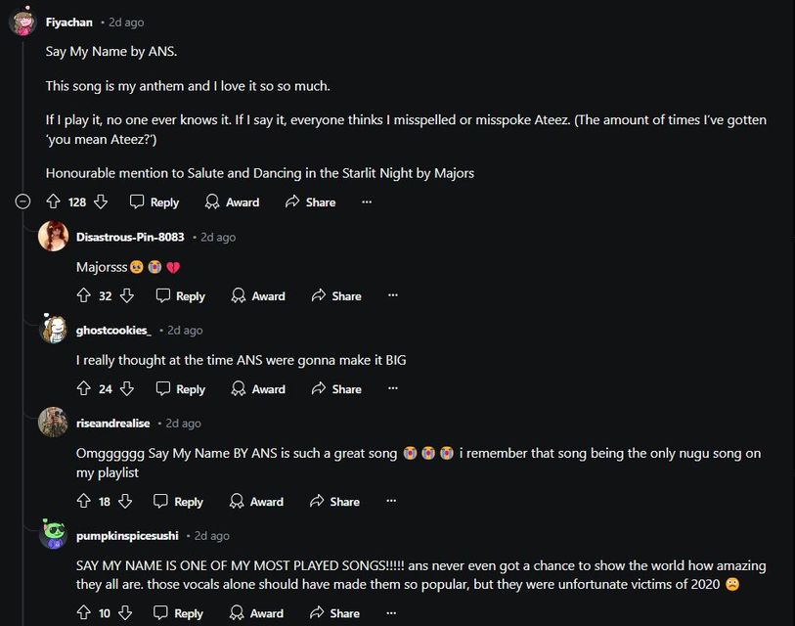Screen dimensions: 795x626
Task: Open the overflow menu on Disastrous-Pin-8083's comment
Action: click(392, 295)
